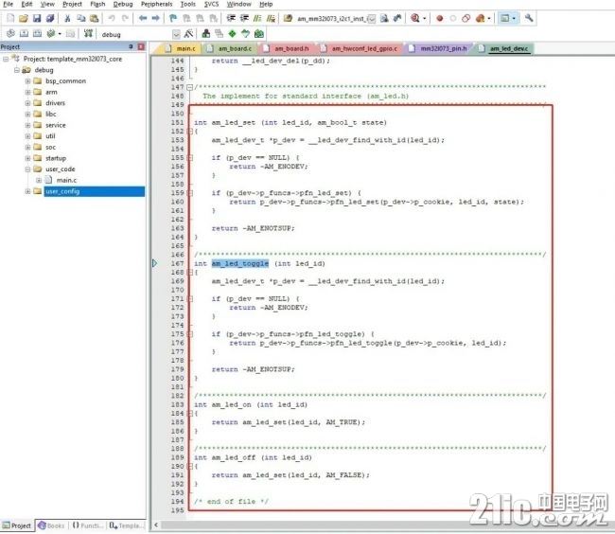615x534 pixels.
Task: Open the Window Layout dropdown arrow
Action: [514, 18]
